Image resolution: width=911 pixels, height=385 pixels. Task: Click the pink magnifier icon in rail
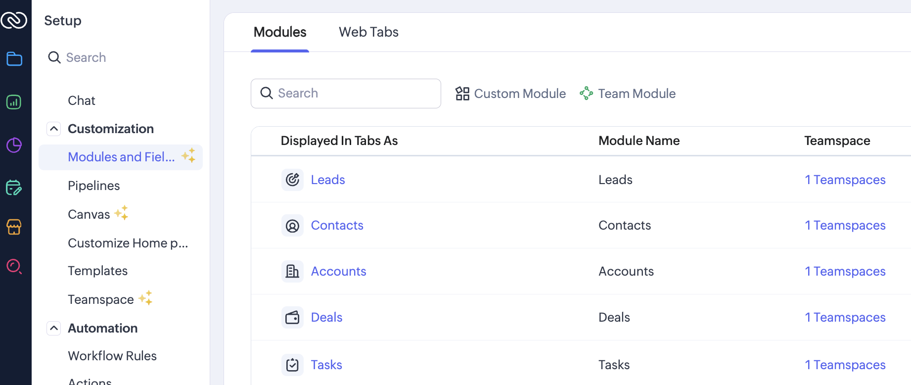(x=14, y=267)
